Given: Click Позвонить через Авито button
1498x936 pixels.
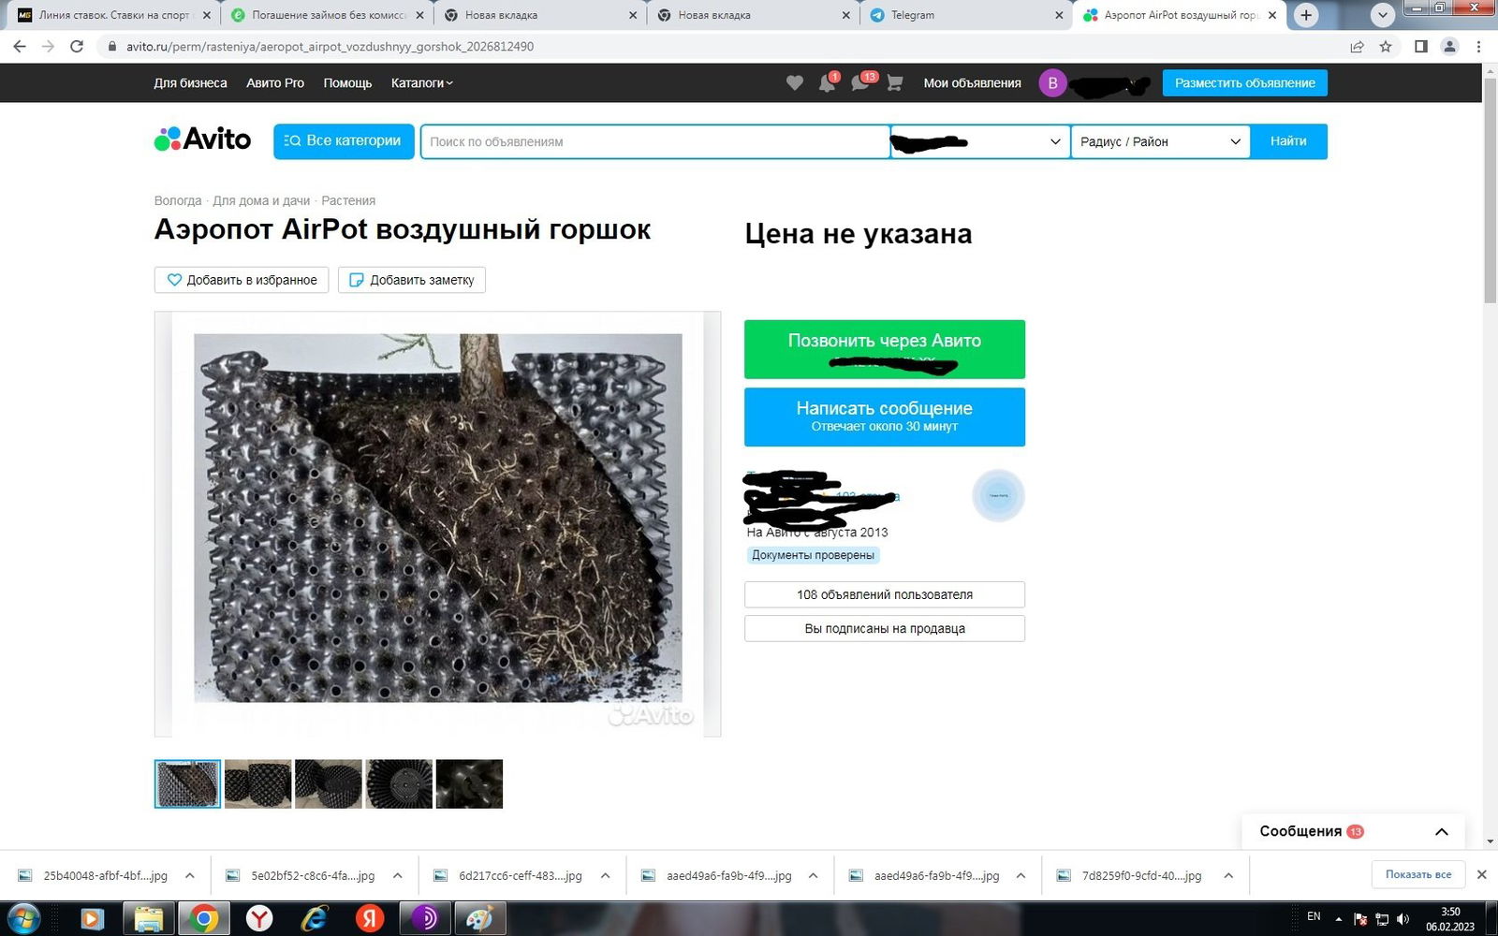Looking at the screenshot, I should pyautogui.click(x=885, y=349).
